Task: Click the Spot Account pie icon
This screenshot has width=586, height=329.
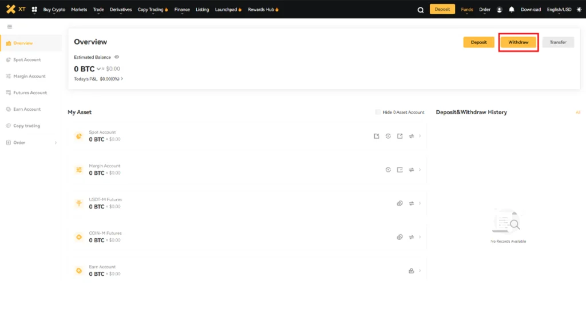Action: (79, 136)
